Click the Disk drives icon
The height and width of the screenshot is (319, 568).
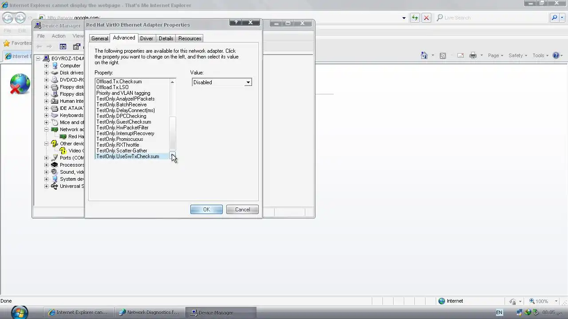(55, 73)
